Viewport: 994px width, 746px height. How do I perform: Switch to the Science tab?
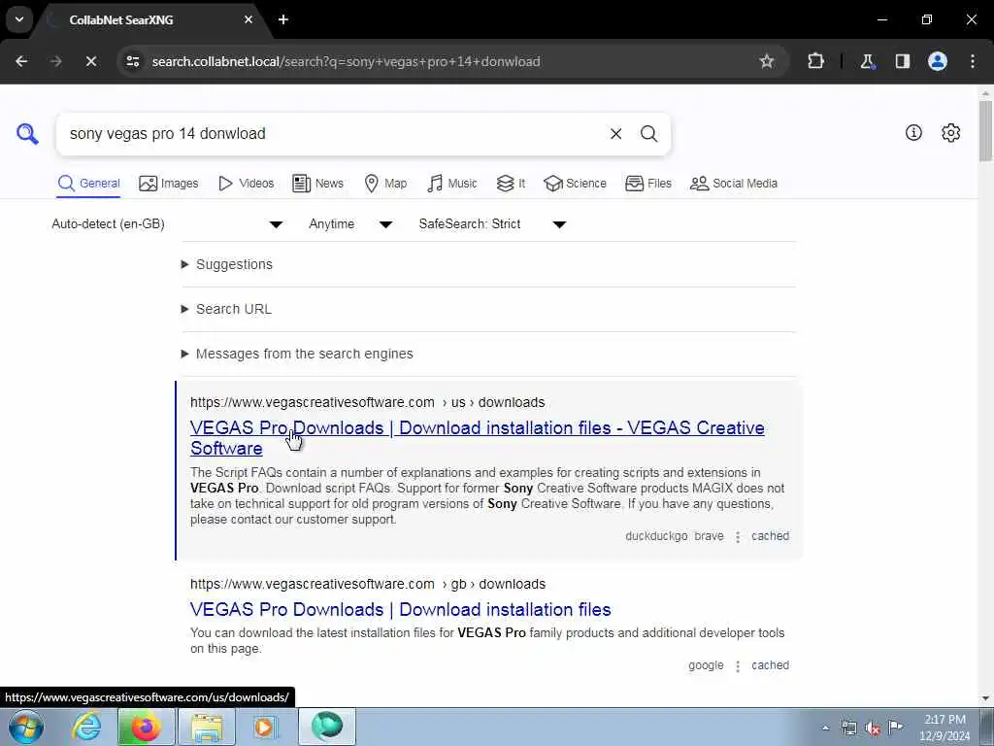575,184
